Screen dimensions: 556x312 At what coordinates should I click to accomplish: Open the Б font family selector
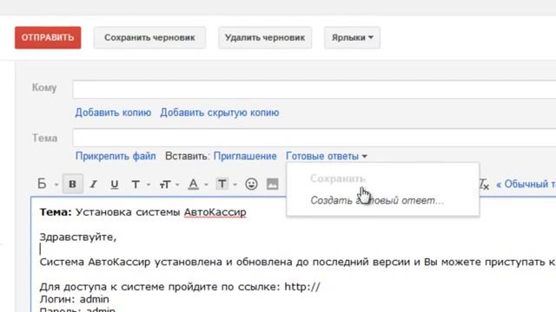click(48, 184)
